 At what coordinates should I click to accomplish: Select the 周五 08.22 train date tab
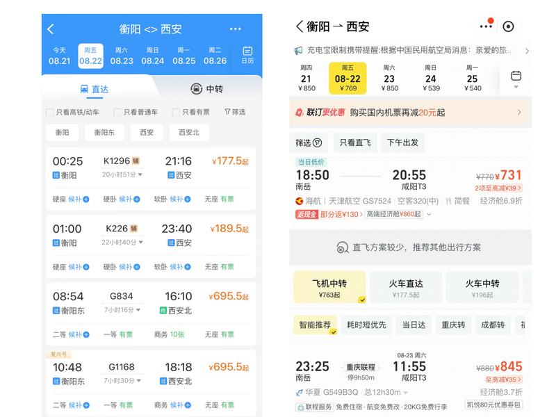point(90,56)
